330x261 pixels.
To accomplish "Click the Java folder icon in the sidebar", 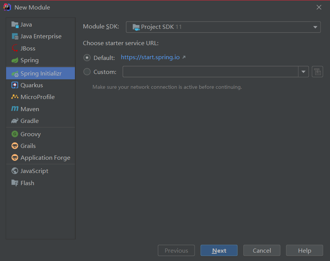I will coord(15,25).
